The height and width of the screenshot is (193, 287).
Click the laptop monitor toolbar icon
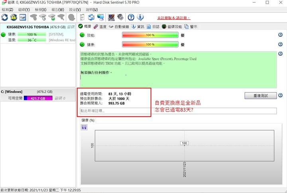(x=111, y=17)
